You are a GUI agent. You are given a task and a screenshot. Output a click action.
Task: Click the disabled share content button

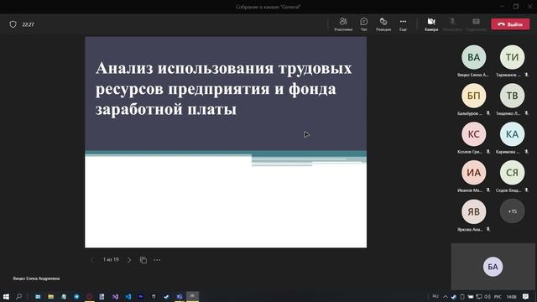point(476,24)
